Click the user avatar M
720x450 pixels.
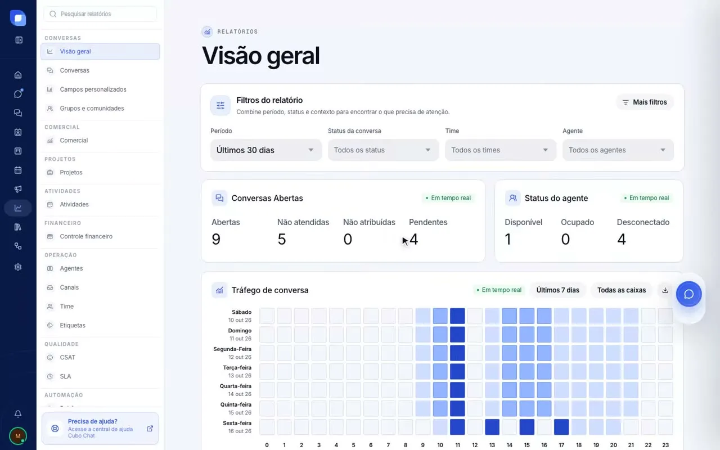tap(18, 435)
